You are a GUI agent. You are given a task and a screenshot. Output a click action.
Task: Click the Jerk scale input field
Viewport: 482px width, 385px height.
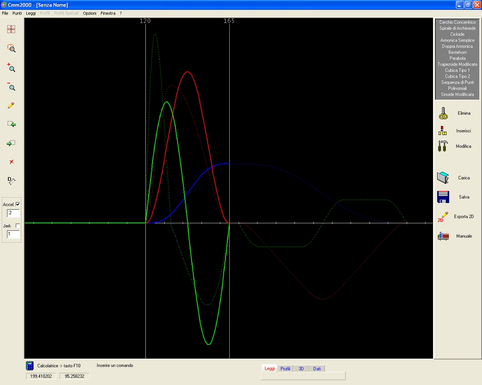(x=13, y=234)
